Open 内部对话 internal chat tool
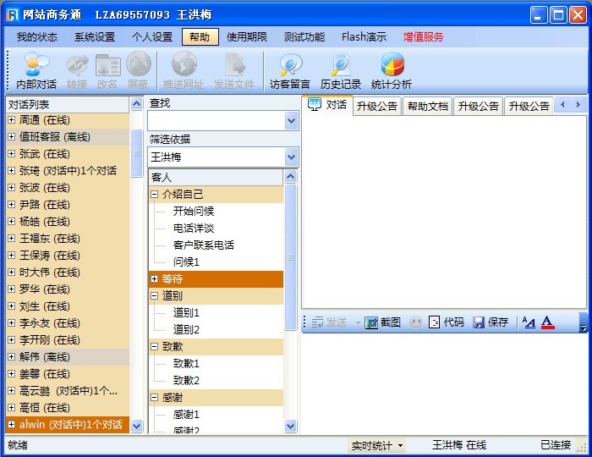Screen dimensions: 592x457 [36, 71]
